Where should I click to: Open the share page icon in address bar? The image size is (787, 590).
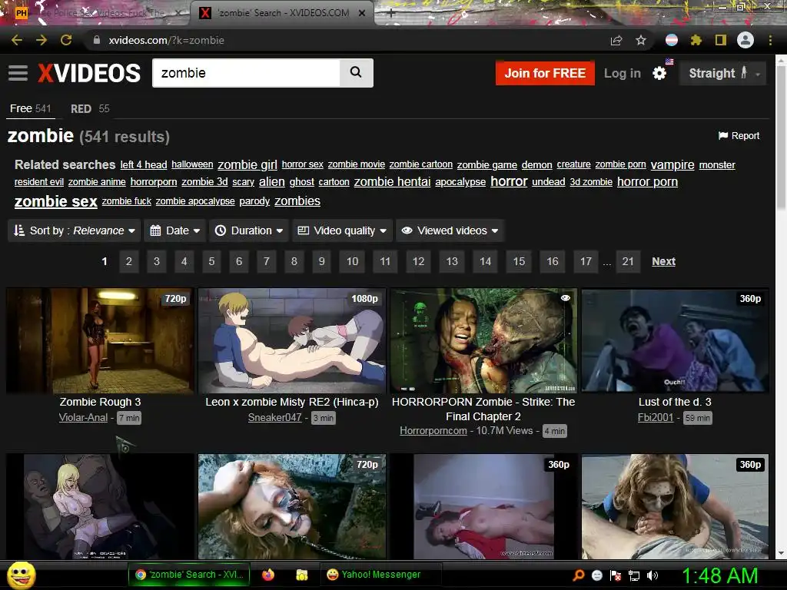point(616,40)
